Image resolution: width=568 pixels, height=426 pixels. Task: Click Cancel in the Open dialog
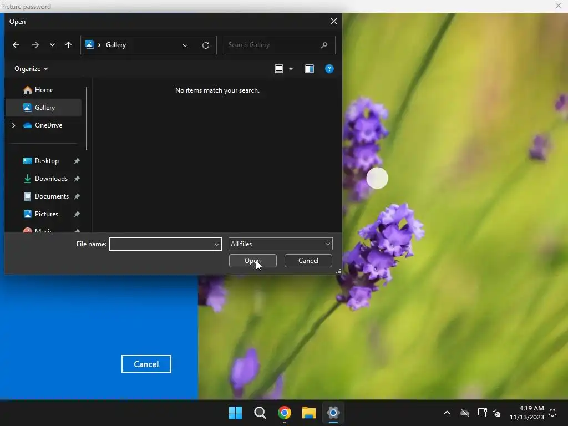tap(308, 261)
